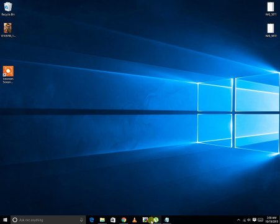
Task: Open File Explorer from the taskbar
Action: tap(102, 220)
